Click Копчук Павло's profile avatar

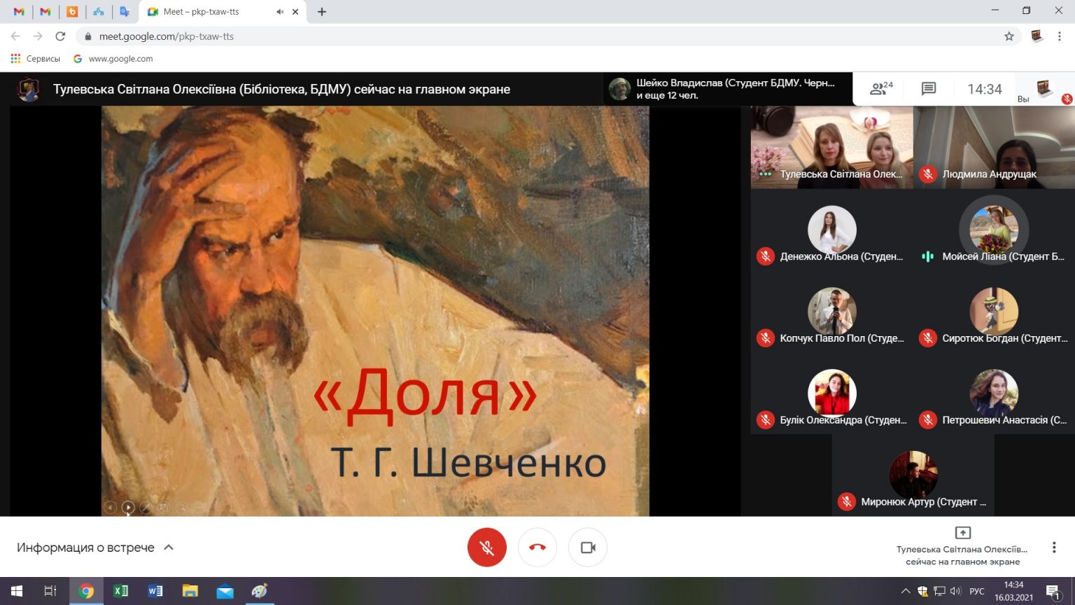pyautogui.click(x=831, y=312)
